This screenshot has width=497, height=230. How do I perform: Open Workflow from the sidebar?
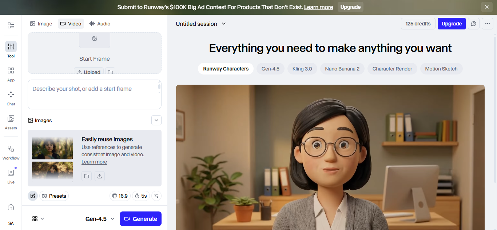pyautogui.click(x=11, y=152)
